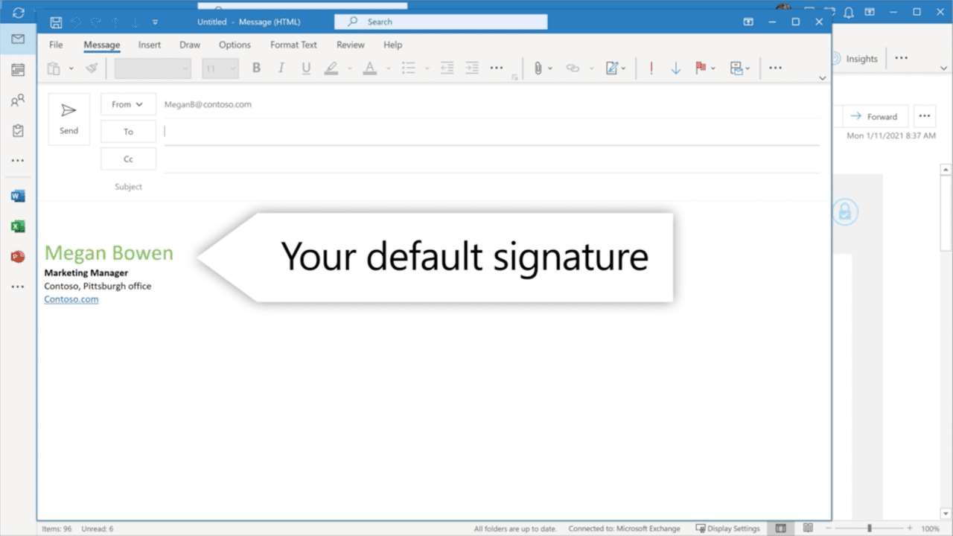Viewport: 953px width, 536px height.
Task: Open the Insert ribbon tab
Action: [x=150, y=45]
